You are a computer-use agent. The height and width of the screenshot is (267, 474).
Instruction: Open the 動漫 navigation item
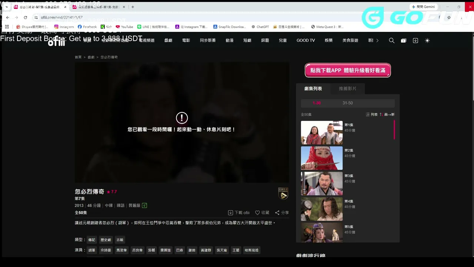[230, 40]
